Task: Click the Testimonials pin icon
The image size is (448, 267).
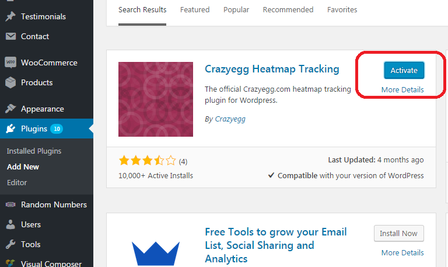Action: coord(10,16)
